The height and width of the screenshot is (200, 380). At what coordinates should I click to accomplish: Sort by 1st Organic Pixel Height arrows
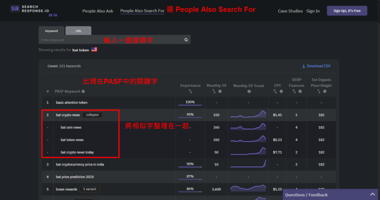pyautogui.click(x=319, y=91)
